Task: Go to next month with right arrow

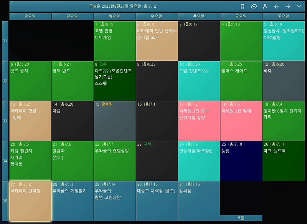Action: pyautogui.click(x=287, y=7)
